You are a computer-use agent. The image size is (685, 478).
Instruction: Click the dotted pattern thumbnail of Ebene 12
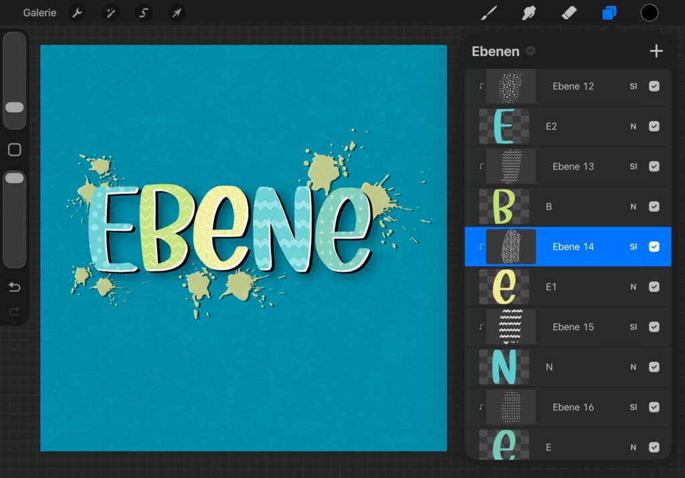510,86
